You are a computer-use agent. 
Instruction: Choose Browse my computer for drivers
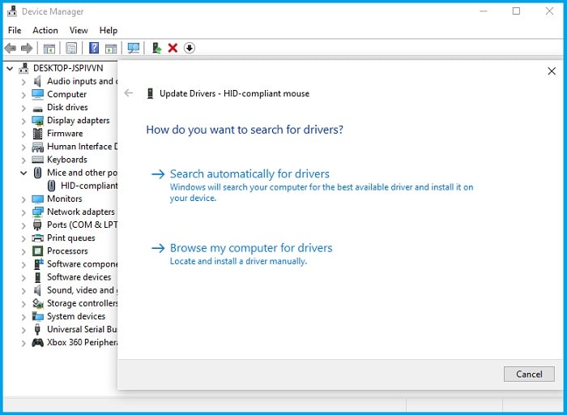click(251, 248)
